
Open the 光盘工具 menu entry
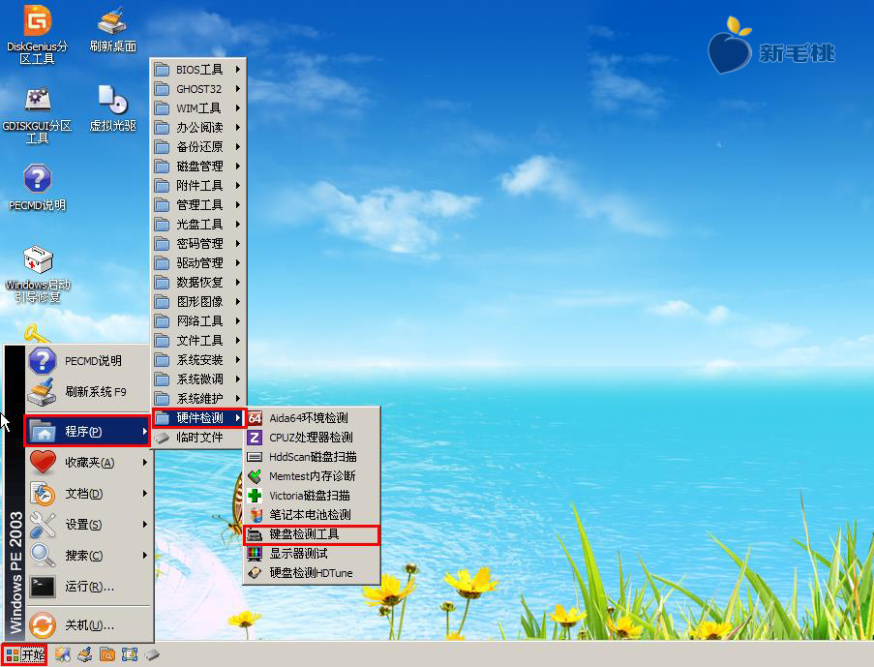click(x=198, y=225)
